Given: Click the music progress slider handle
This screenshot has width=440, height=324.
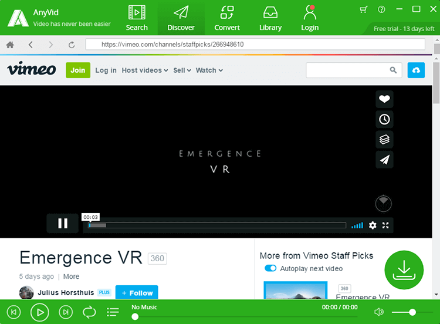Looking at the screenshot, I should pyautogui.click(x=135, y=317).
